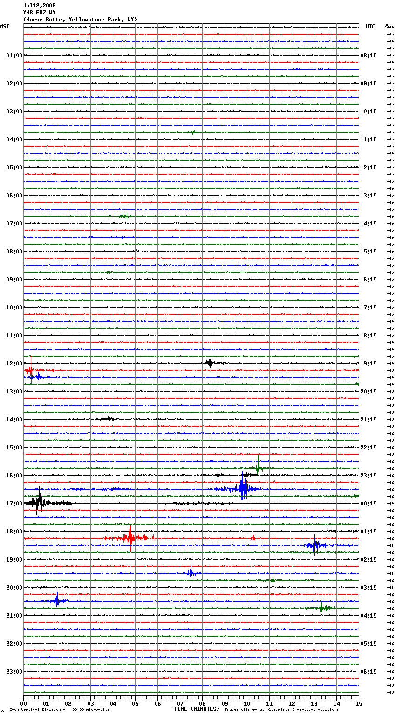
Task: Click the blue burst near minute 7.5 at 19:30
Action: (x=191, y=572)
